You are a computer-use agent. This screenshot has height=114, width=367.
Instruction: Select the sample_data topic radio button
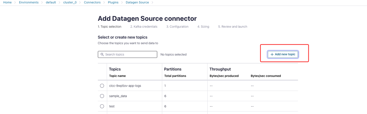coord(102,96)
